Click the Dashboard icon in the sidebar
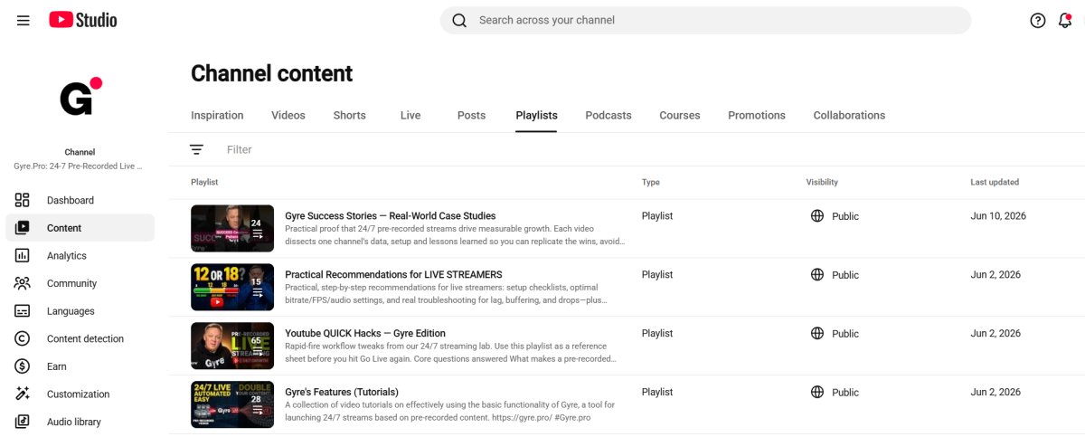Screen dimensions: 1085x437 (x=23, y=200)
